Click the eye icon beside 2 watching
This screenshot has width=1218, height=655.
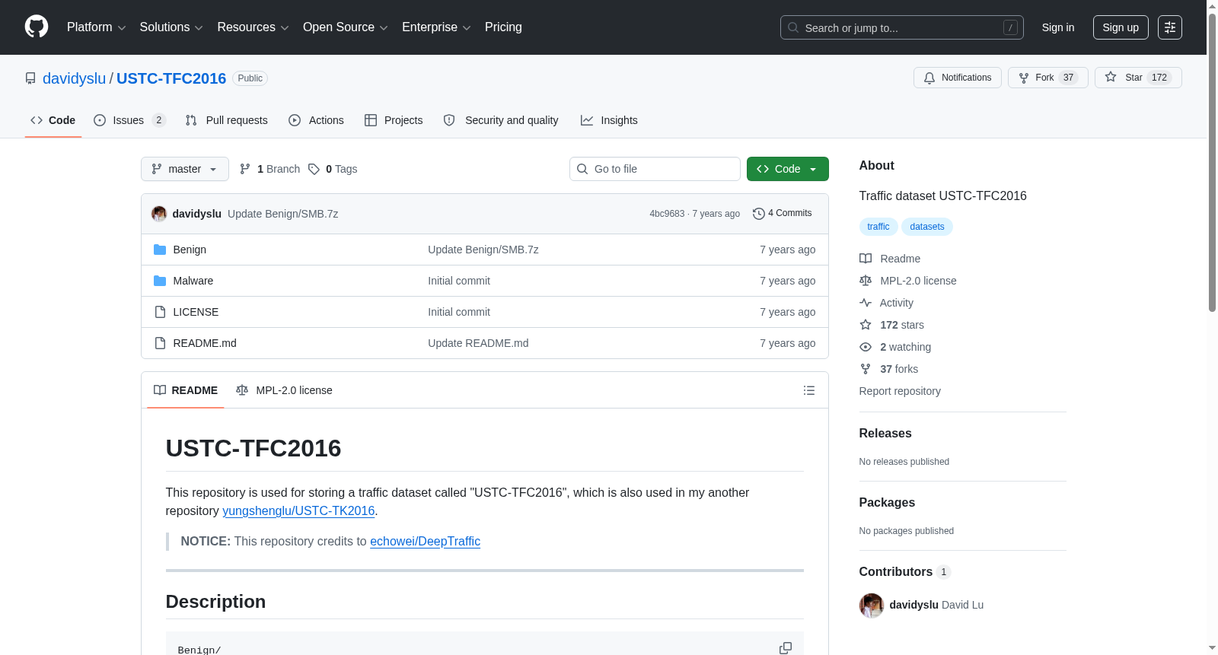866,347
